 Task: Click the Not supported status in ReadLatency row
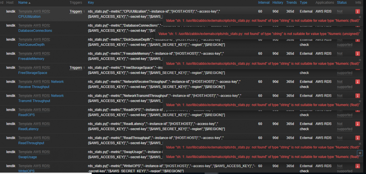(x=345, y=126)
